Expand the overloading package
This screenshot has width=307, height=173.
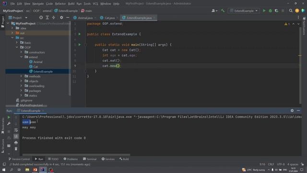pyautogui.click(x=21, y=86)
